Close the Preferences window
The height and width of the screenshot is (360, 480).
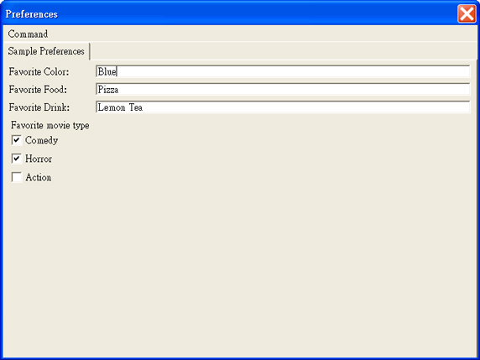[467, 13]
